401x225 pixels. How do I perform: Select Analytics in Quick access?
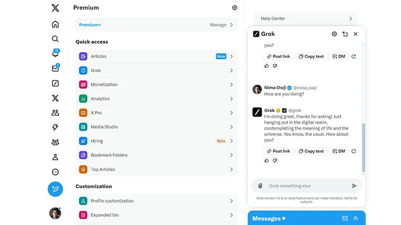tap(156, 98)
